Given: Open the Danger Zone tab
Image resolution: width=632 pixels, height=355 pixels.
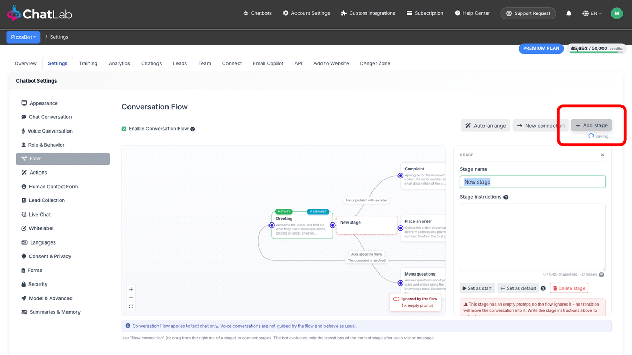Looking at the screenshot, I should pyautogui.click(x=375, y=63).
